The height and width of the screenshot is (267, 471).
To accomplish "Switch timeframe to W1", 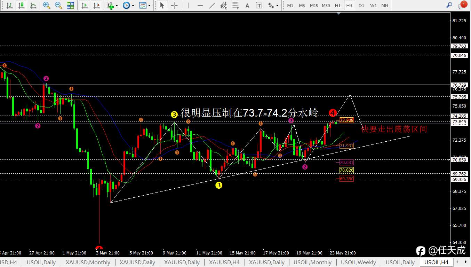I will 373,6.
